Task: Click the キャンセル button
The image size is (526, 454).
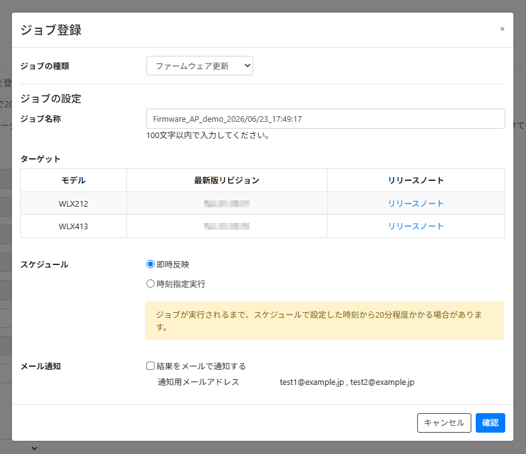Action: coord(444,423)
